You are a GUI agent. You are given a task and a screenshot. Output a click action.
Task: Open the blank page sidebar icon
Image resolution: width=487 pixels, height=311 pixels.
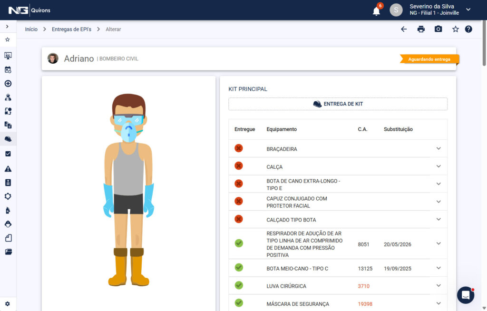tap(8, 238)
